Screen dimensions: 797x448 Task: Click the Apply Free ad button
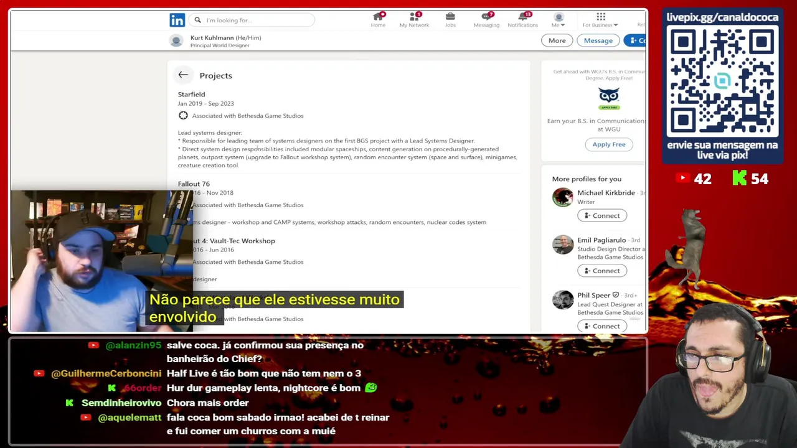point(608,144)
